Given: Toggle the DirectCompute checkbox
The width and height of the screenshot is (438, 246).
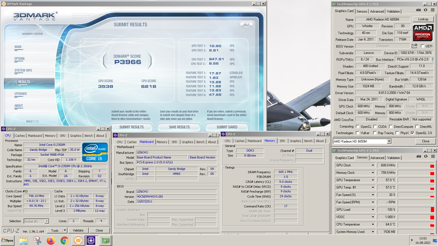Looking at the screenshot, I should pos(391,126).
